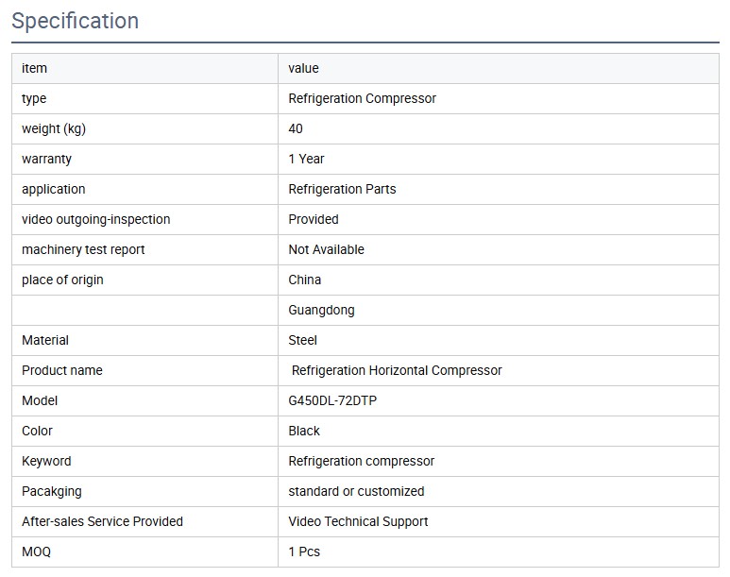Click the model number 'G450DL-72DTP'
This screenshot has width=730, height=577.
(x=332, y=401)
